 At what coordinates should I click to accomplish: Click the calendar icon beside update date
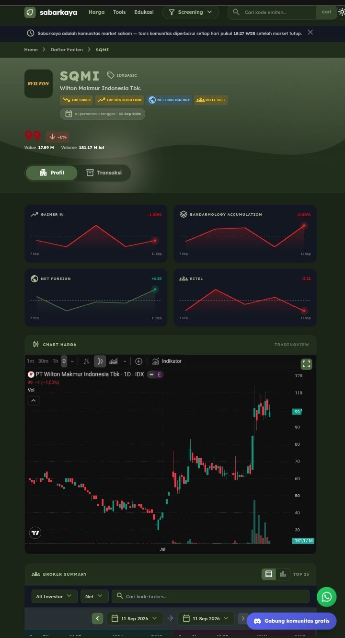click(x=69, y=114)
